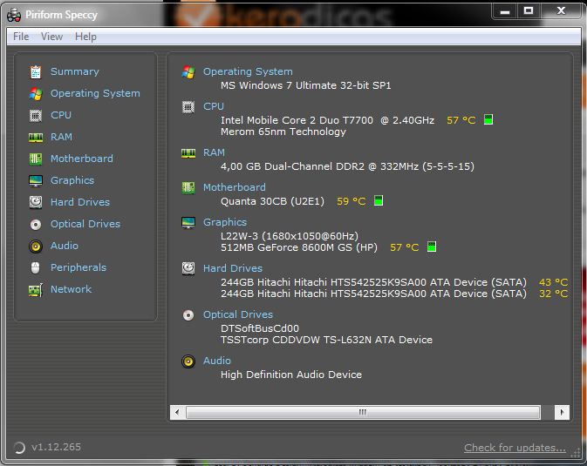The height and width of the screenshot is (466, 587).
Task: Click the Motherboard icon in sidebar
Action: tap(36, 159)
